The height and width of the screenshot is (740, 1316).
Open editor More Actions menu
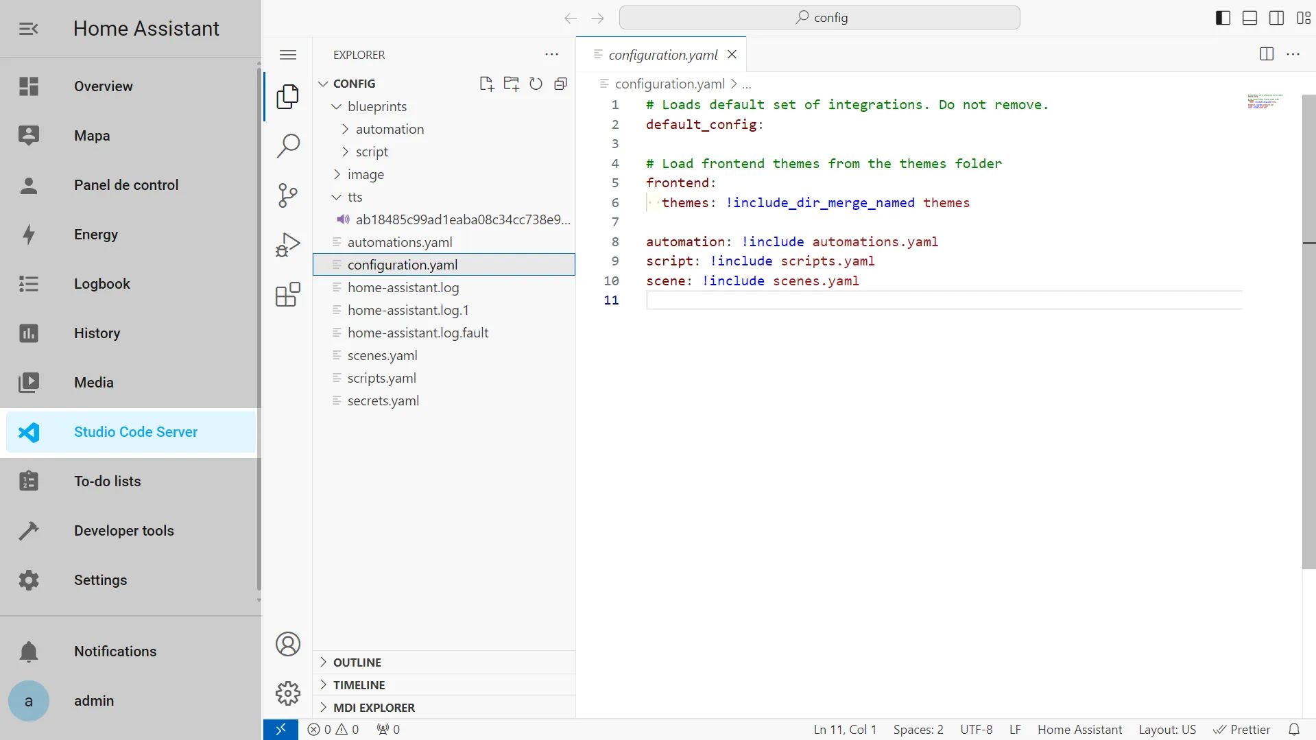click(x=1293, y=54)
